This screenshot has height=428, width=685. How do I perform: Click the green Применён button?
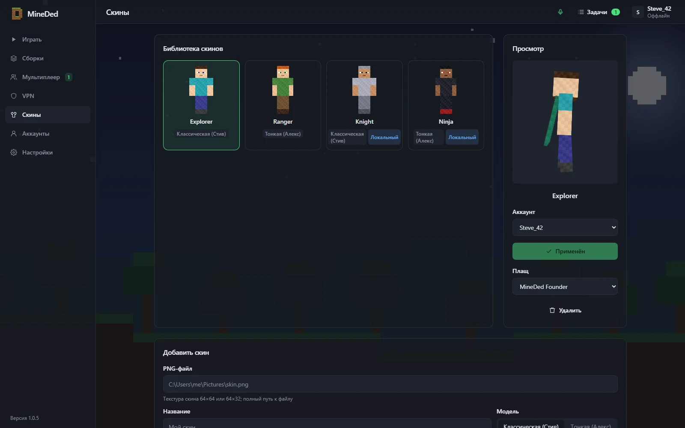tap(565, 251)
